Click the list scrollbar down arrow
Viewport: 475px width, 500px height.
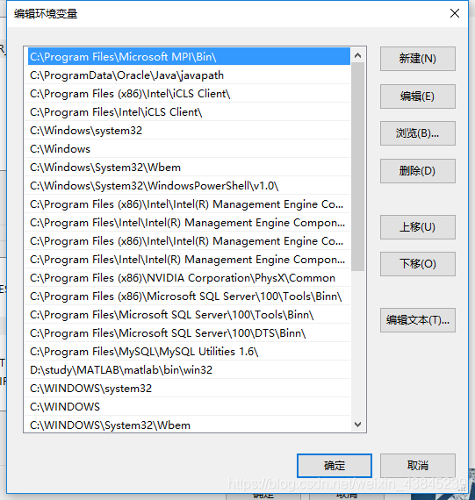pos(358,425)
